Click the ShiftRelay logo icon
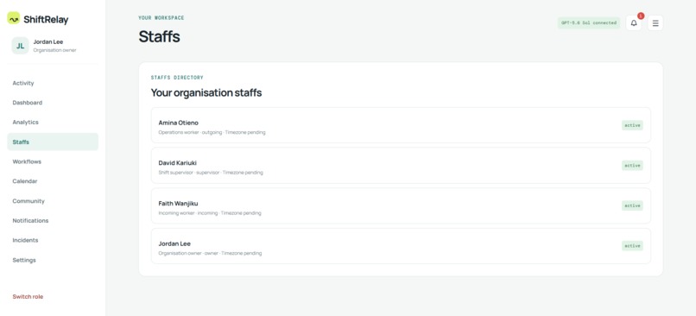The width and height of the screenshot is (696, 316). pos(14,18)
